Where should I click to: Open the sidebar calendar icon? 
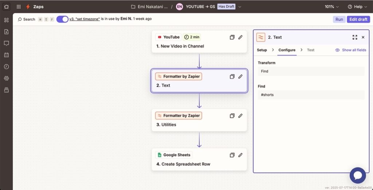point(7,55)
